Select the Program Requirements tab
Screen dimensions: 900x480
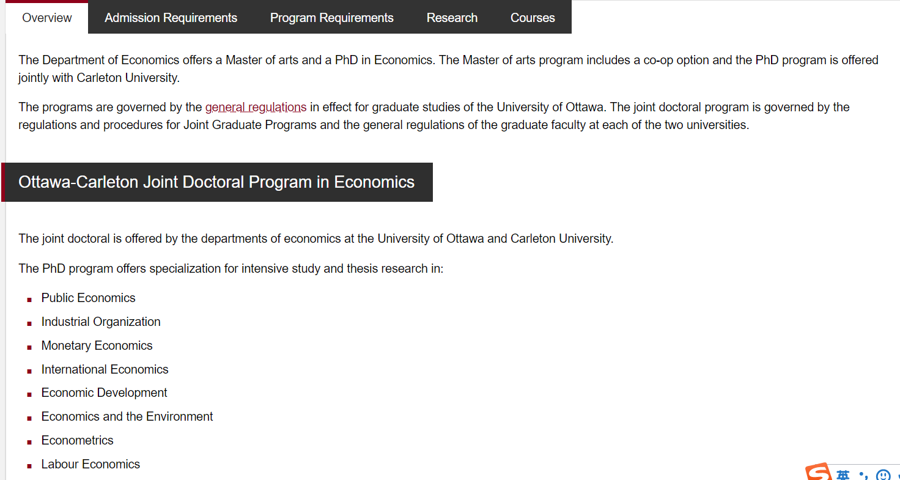(x=331, y=18)
